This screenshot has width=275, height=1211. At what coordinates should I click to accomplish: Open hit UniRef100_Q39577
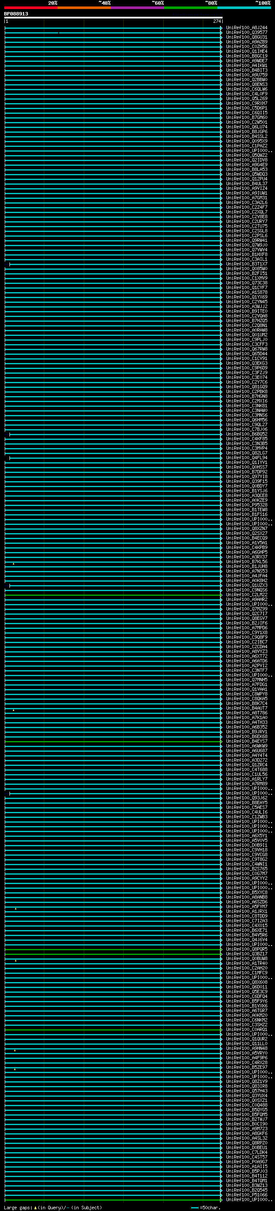(x=247, y=33)
